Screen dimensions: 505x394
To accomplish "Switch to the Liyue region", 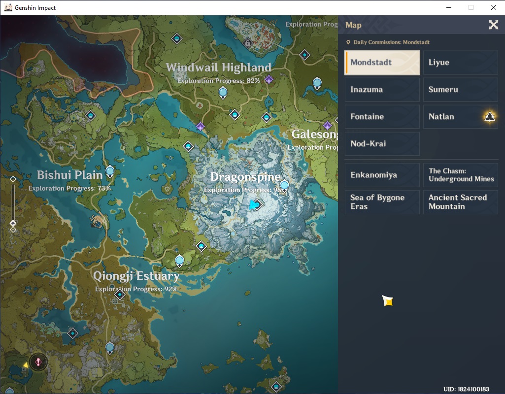I will [460, 63].
